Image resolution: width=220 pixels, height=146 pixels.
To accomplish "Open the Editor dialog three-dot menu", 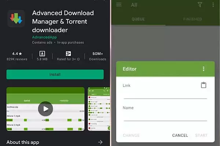I will [x=203, y=69].
